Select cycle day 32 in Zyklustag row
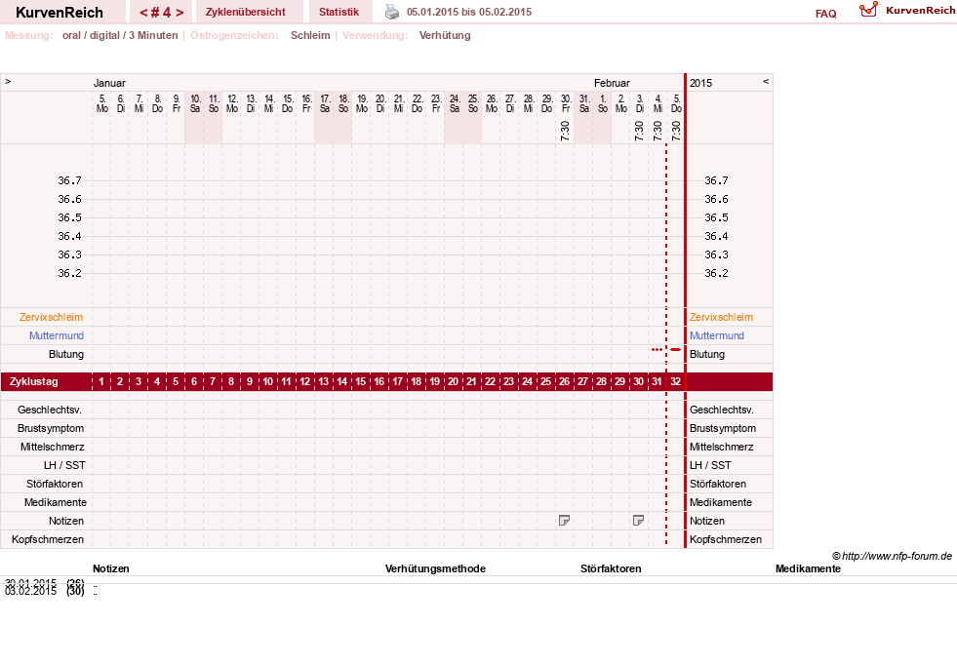 pos(676,381)
